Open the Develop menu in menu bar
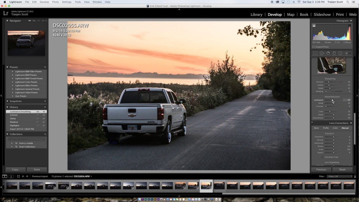Screen dimensions: 359x202 click(x=44, y=2)
